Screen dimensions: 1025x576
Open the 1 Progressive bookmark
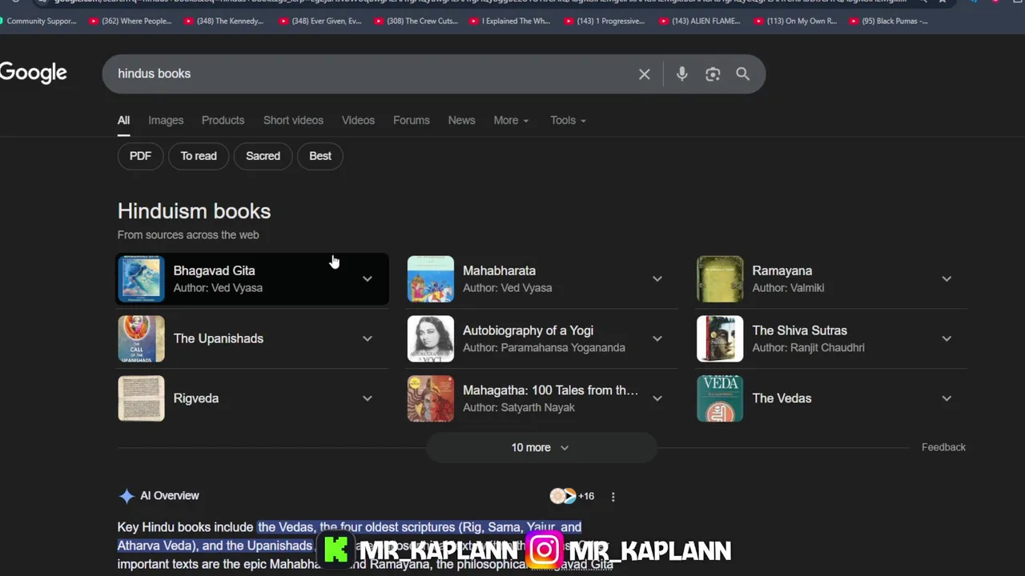(605, 21)
